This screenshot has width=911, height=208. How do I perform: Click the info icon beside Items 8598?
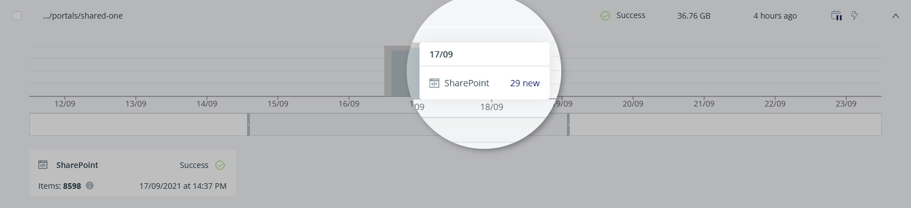[x=90, y=185]
